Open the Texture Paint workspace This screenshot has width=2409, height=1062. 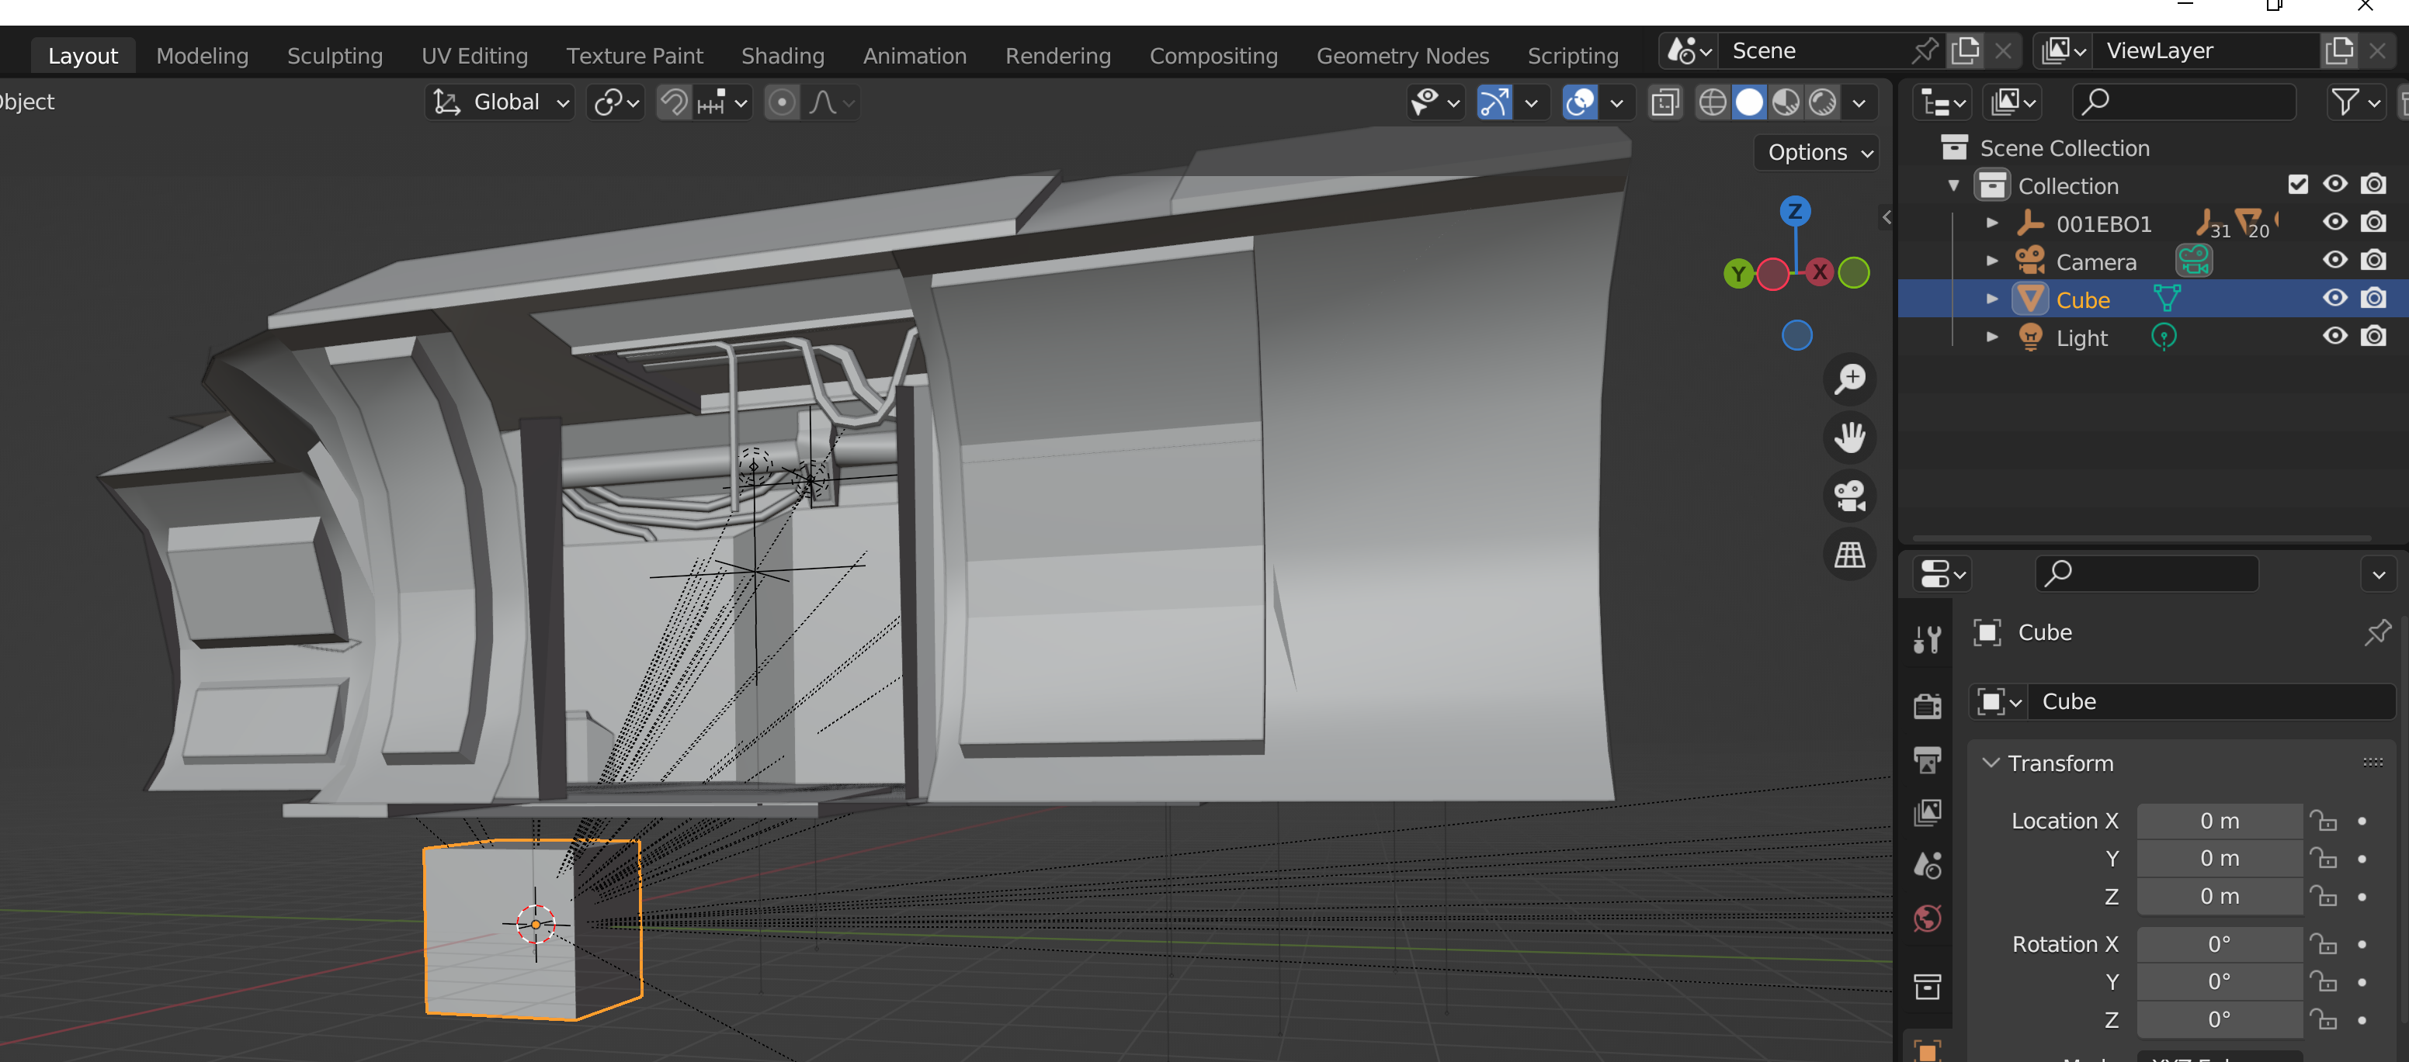[634, 55]
